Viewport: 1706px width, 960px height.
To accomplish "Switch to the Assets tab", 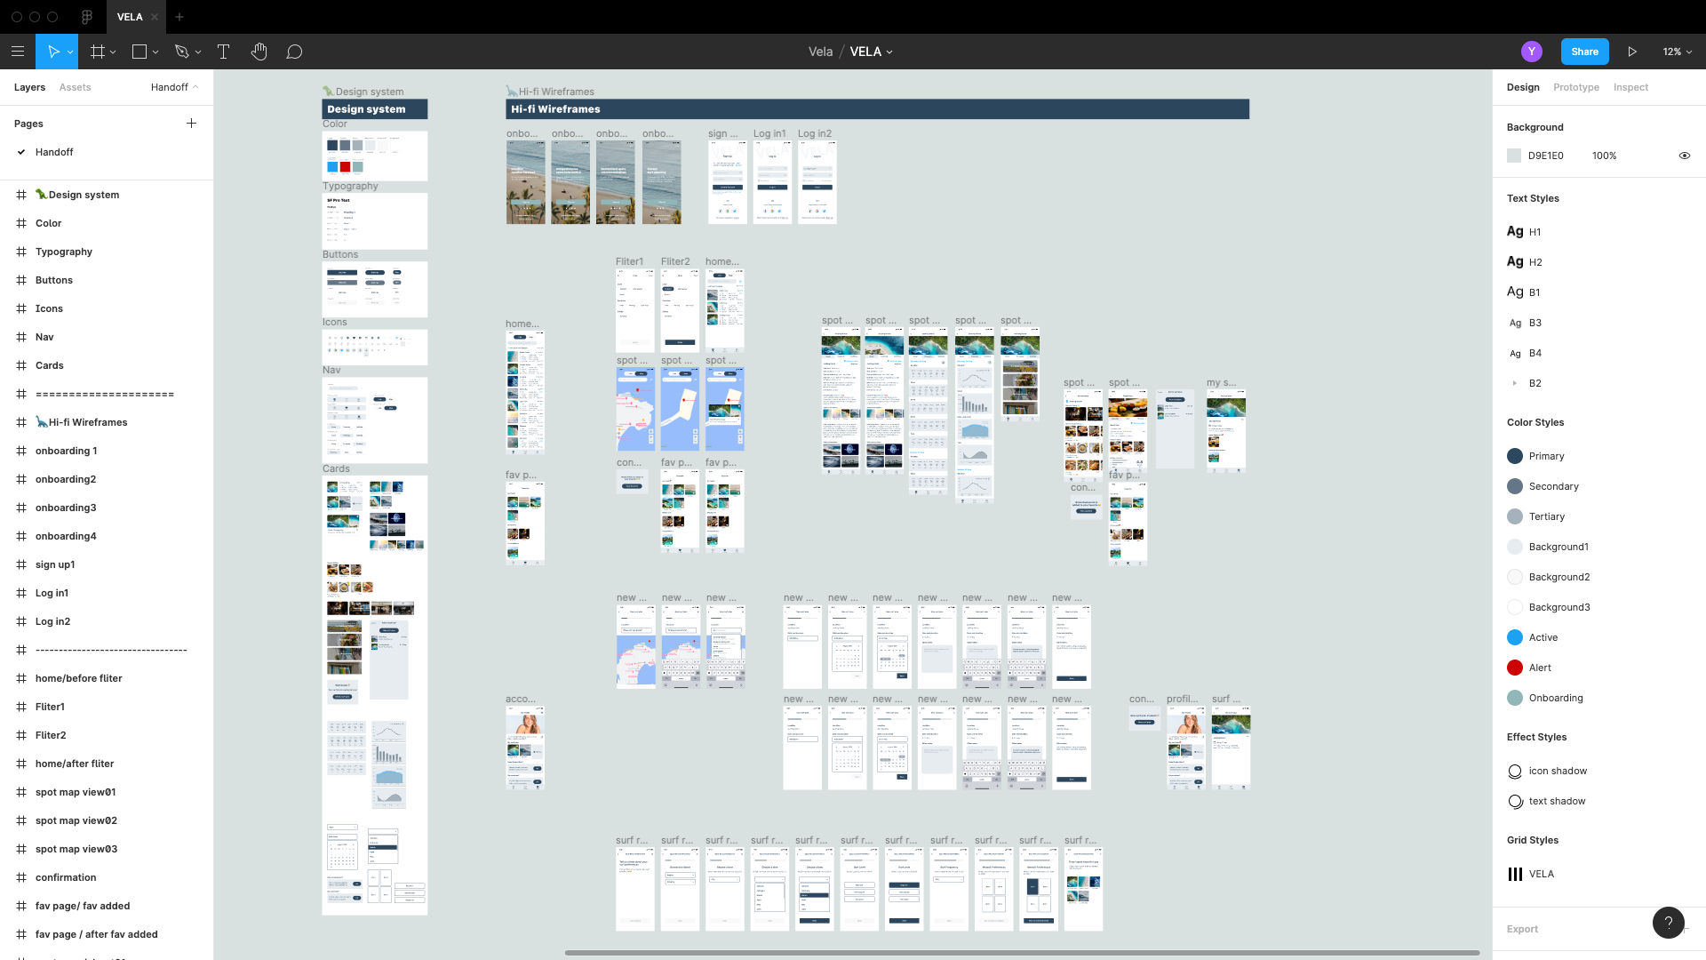I will pos(75,87).
